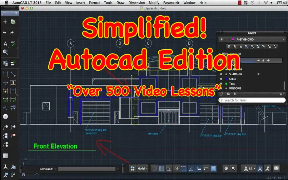Select the Quick Dimension lightning tool
Image resolution: width=288 pixels, height=180 pixels.
click(5, 91)
